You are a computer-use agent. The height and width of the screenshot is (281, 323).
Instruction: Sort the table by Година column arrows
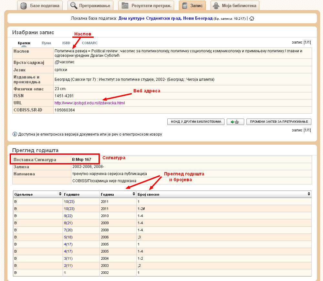[134, 194]
